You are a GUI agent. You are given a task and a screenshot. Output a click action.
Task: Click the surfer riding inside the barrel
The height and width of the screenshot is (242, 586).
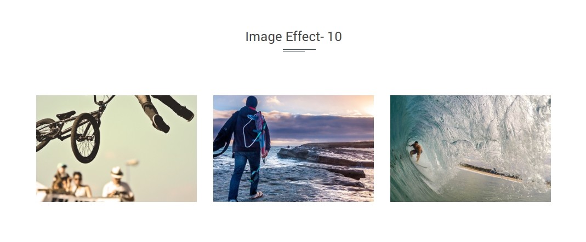tap(416, 151)
